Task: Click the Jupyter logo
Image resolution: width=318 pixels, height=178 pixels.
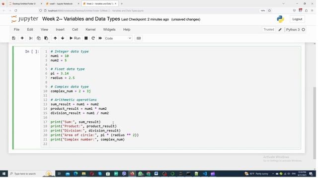Action: click(x=24, y=19)
